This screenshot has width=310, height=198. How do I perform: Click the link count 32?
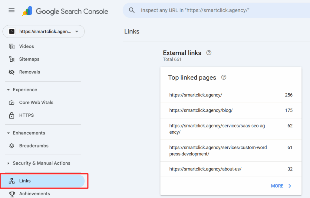point(290,169)
